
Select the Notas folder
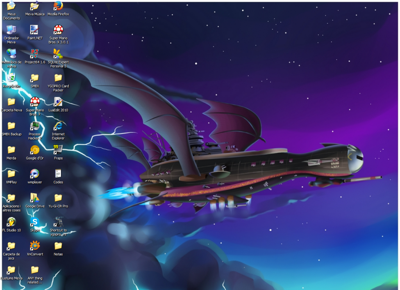tap(58, 246)
